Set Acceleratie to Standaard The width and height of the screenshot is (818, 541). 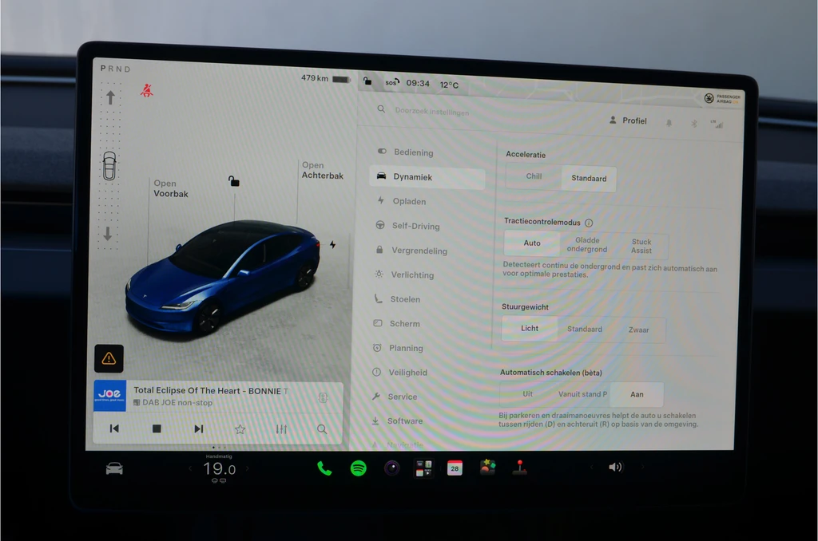click(x=589, y=178)
